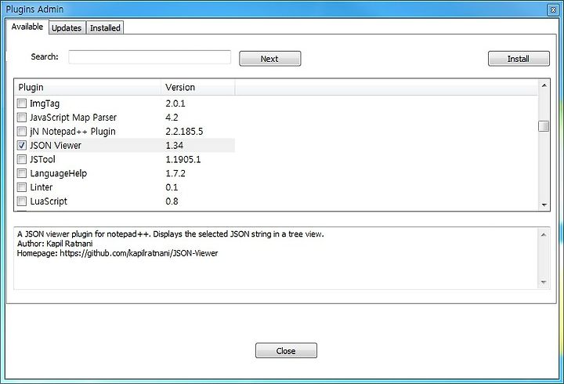564x384 pixels.
Task: Click JSON Viewer version 1.34
Action: (174, 146)
